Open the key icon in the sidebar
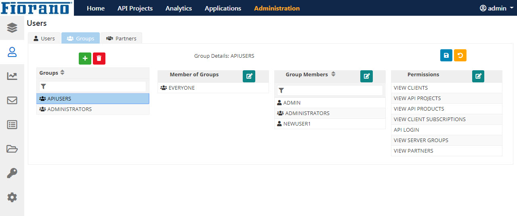Image resolution: width=517 pixels, height=216 pixels. pyautogui.click(x=12, y=173)
